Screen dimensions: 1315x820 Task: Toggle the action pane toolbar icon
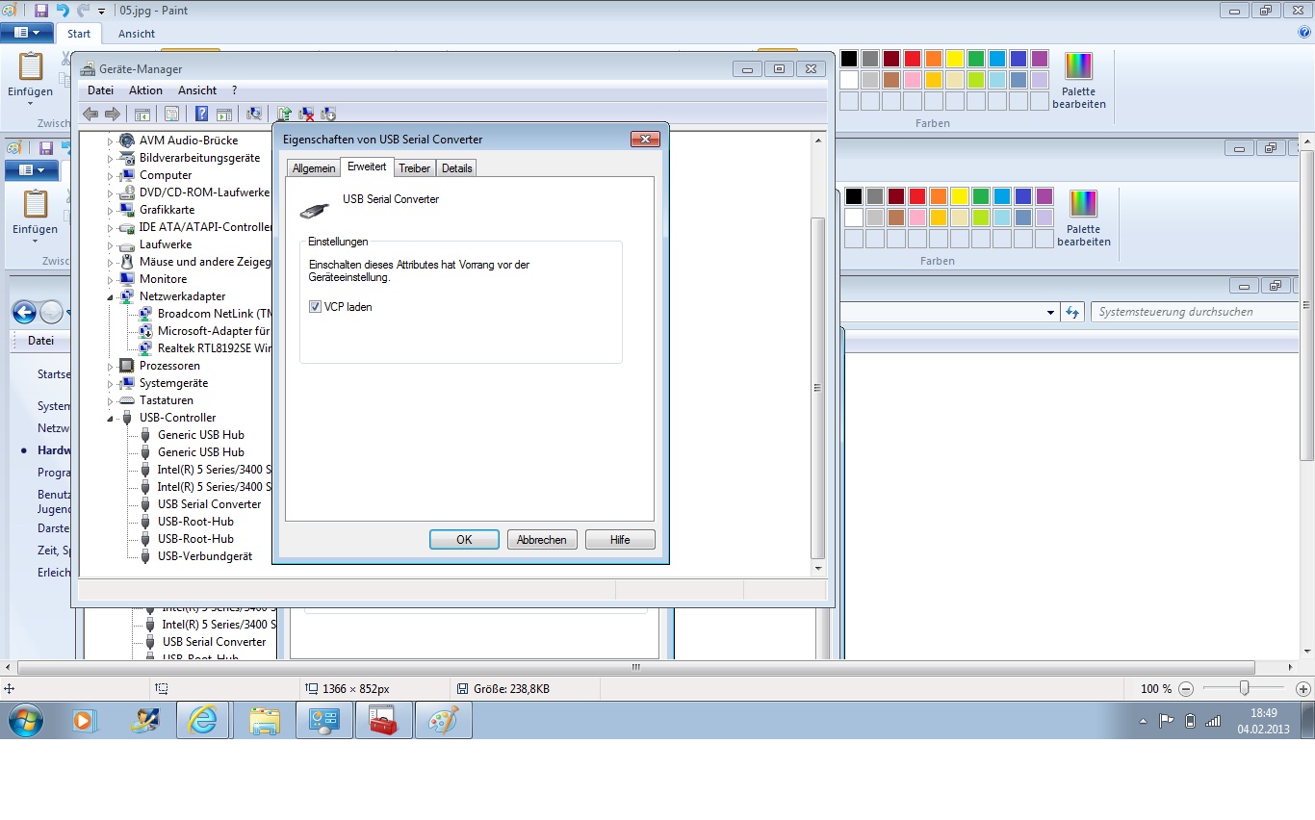coord(224,114)
